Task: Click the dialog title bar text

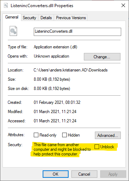Action: [x=42, y=6]
